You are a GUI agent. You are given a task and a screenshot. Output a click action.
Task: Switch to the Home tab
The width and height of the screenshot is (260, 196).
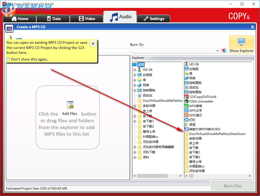click(x=20, y=19)
